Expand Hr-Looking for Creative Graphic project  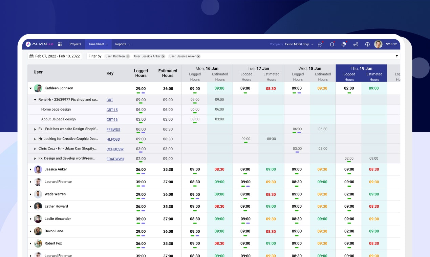click(35, 139)
